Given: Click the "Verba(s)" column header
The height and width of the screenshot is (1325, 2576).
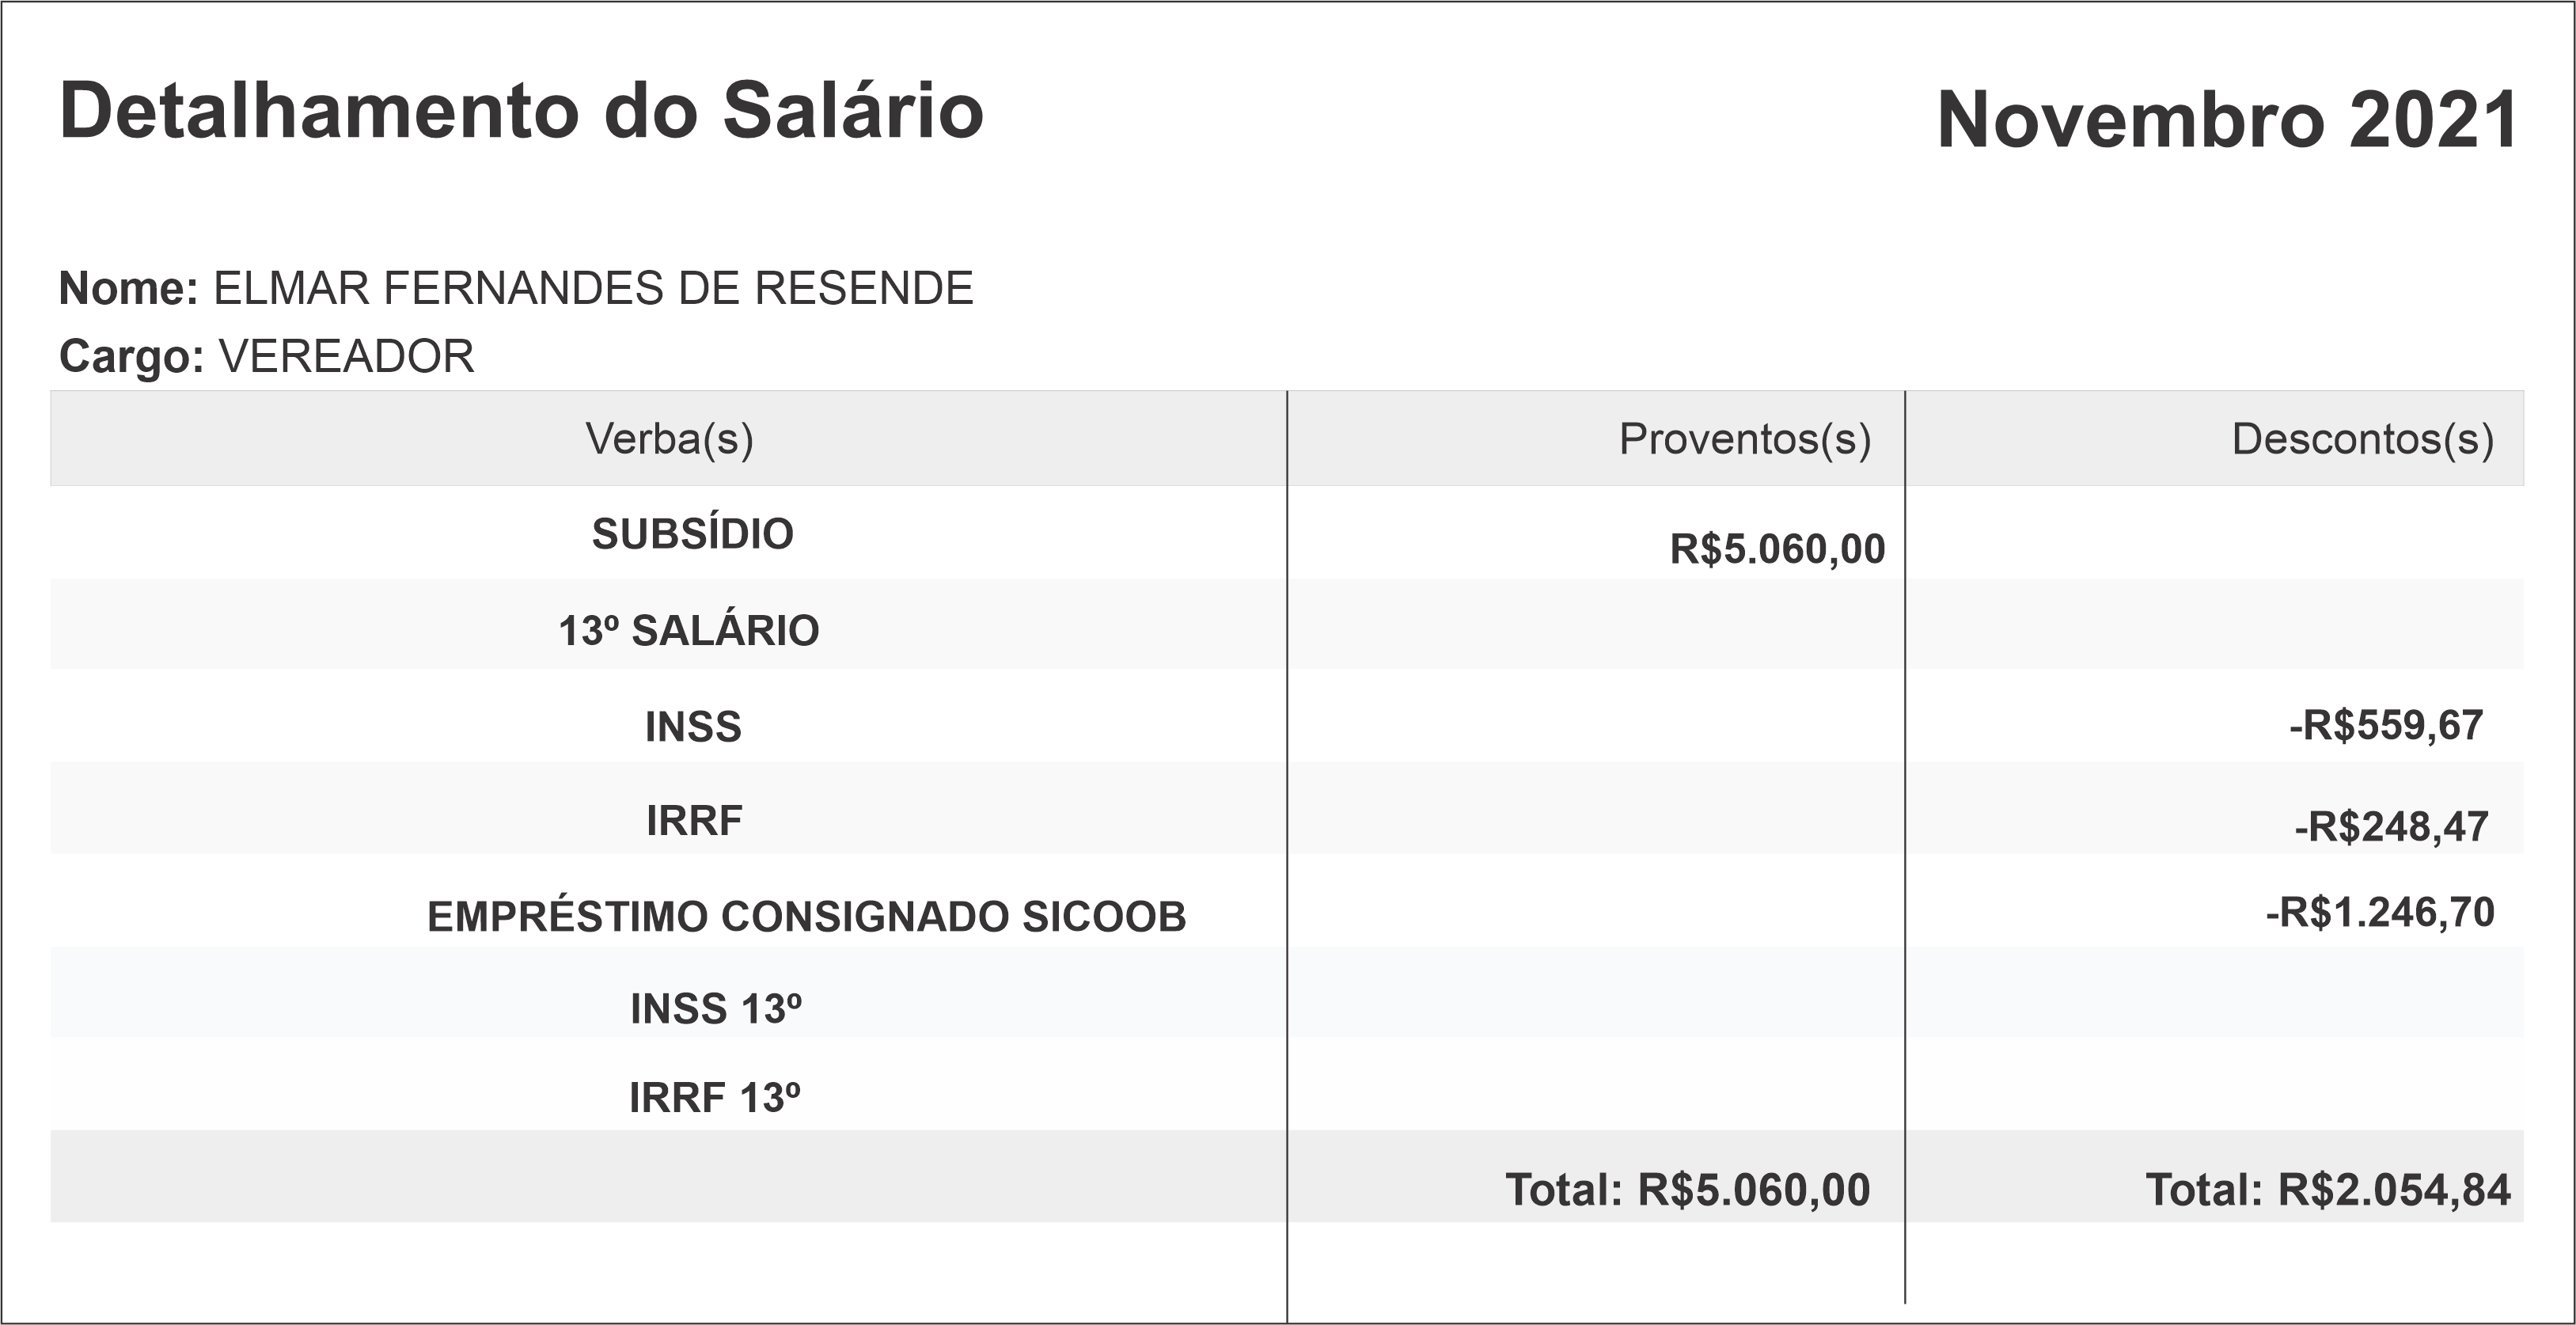Looking at the screenshot, I should click(669, 439).
